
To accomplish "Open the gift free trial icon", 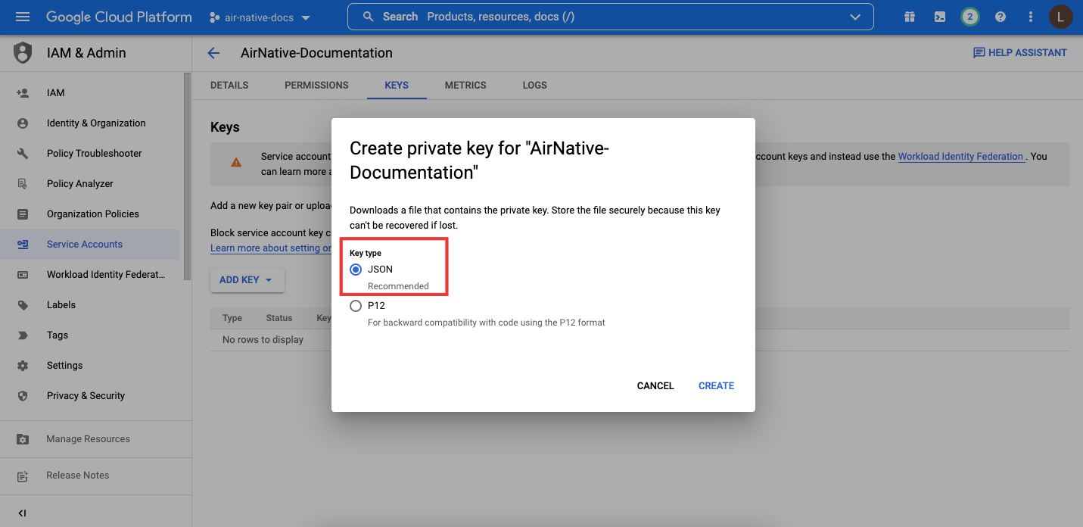I will pos(909,17).
